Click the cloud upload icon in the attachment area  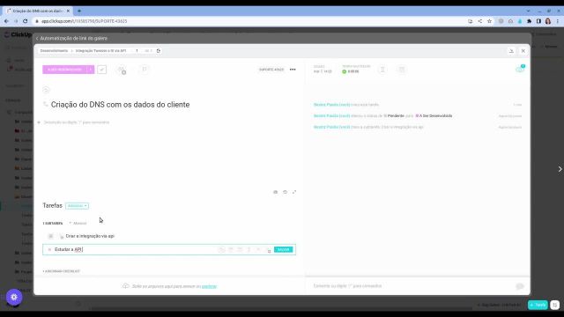pyautogui.click(x=125, y=286)
